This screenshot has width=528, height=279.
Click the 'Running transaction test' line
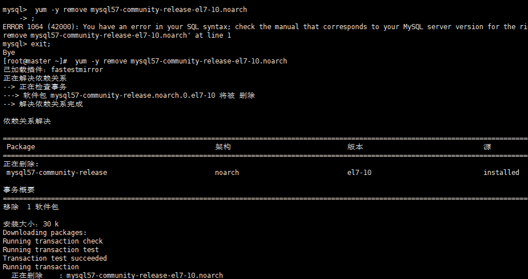coord(51,250)
